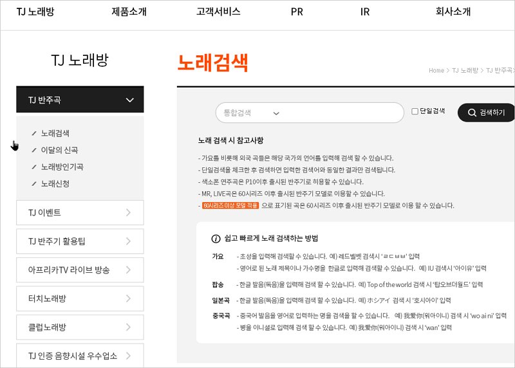Enable the 단일검색 checkbox
The width and height of the screenshot is (515, 368).
tap(415, 111)
